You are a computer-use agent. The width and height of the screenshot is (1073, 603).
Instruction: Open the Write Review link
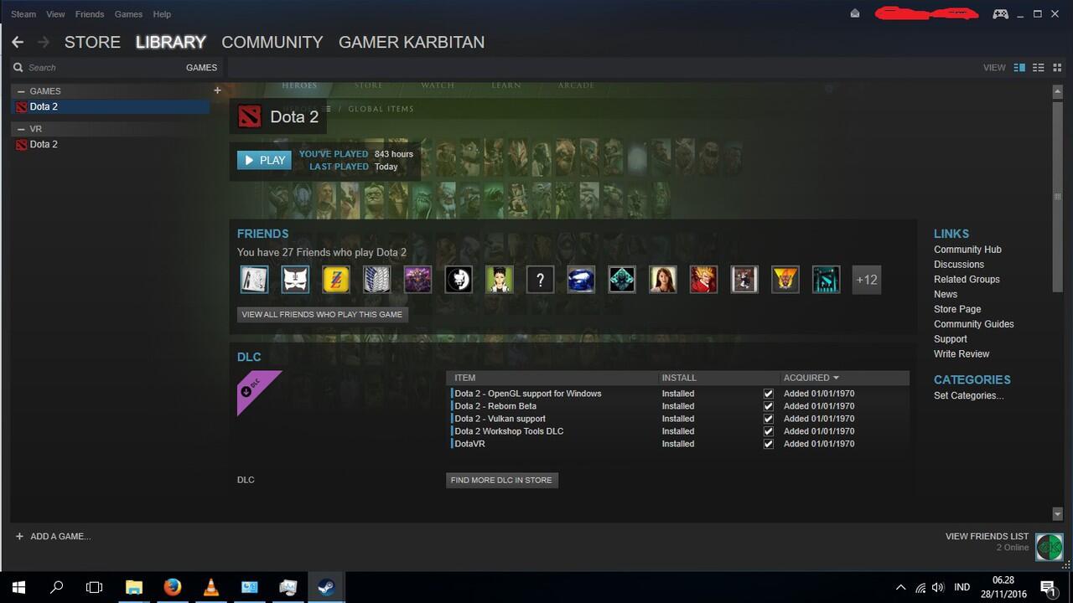[x=962, y=354]
